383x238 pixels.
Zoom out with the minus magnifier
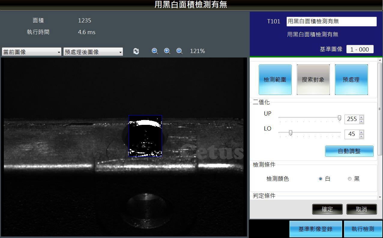coord(155,51)
